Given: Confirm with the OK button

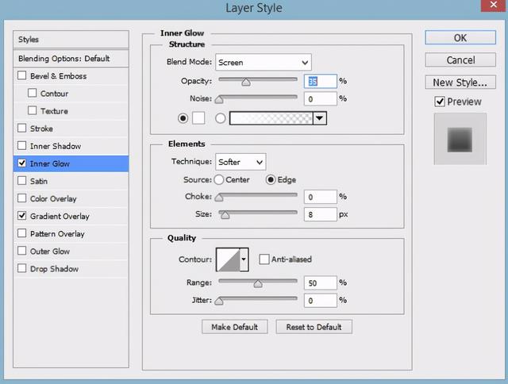Looking at the screenshot, I should point(460,37).
